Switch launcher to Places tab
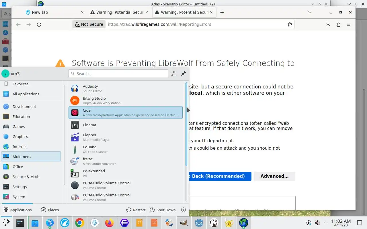Viewport: 367px width, 229px height. tap(50, 210)
